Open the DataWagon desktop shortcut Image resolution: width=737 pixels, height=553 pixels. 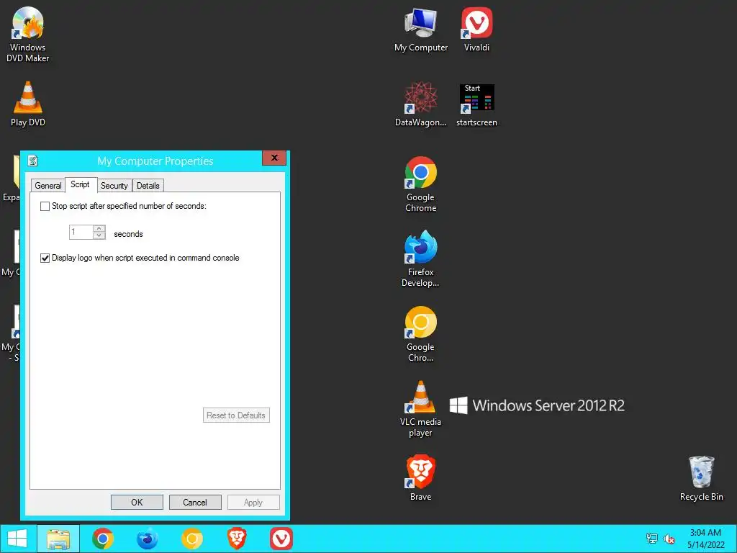[x=420, y=104]
